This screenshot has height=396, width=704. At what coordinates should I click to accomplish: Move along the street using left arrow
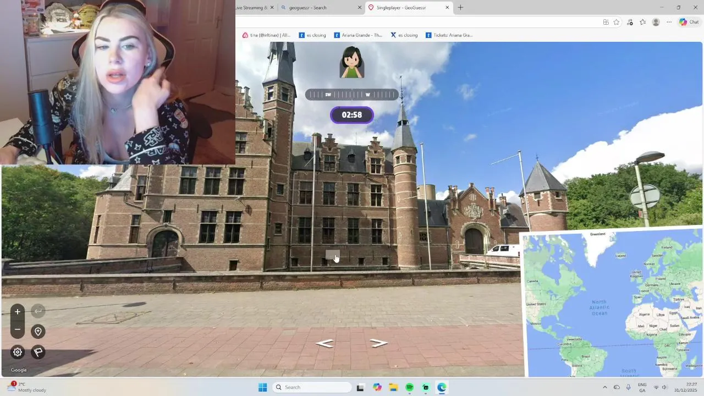coord(324,343)
